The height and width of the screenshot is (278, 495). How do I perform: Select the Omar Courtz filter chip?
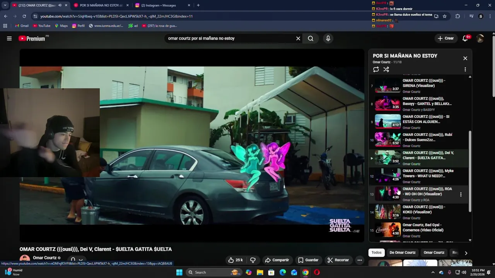tap(434, 253)
